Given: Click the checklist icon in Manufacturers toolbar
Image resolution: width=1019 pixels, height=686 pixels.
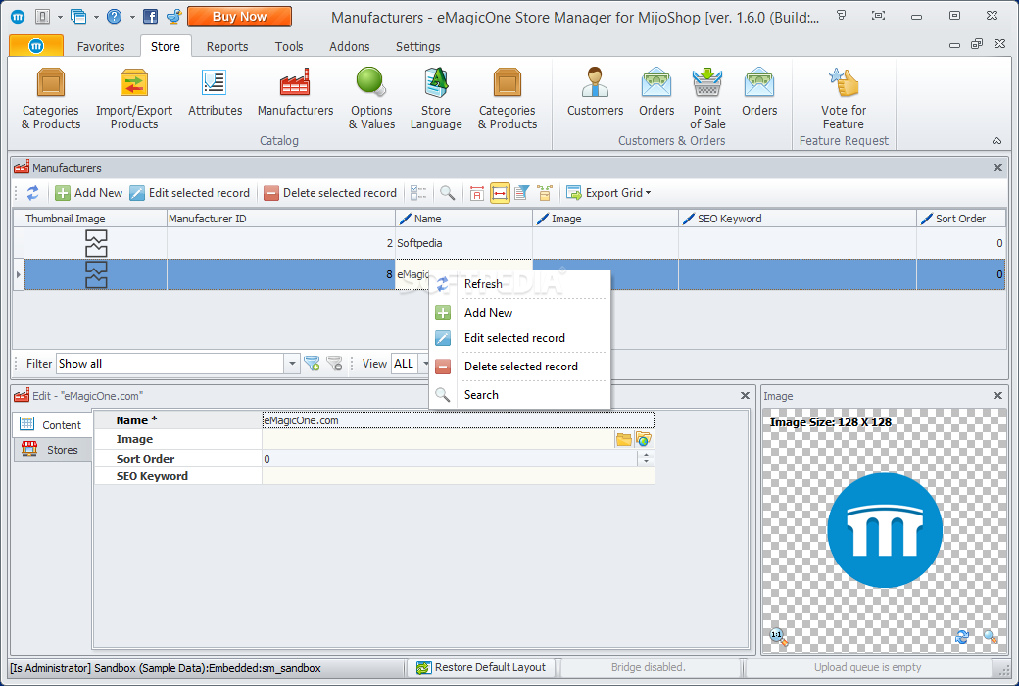Looking at the screenshot, I should tap(418, 193).
